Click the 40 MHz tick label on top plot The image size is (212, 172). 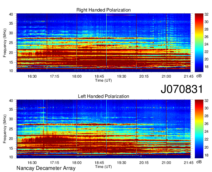point(11,14)
